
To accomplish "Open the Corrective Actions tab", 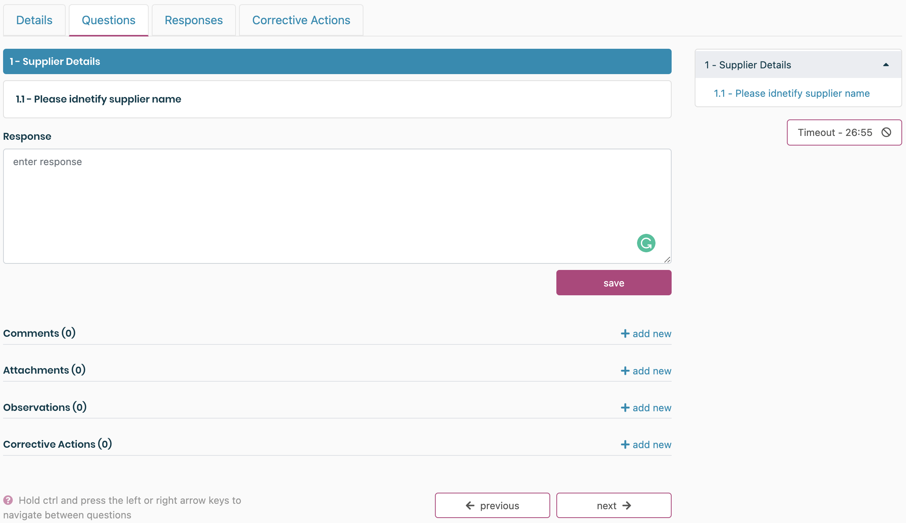I will [x=301, y=20].
